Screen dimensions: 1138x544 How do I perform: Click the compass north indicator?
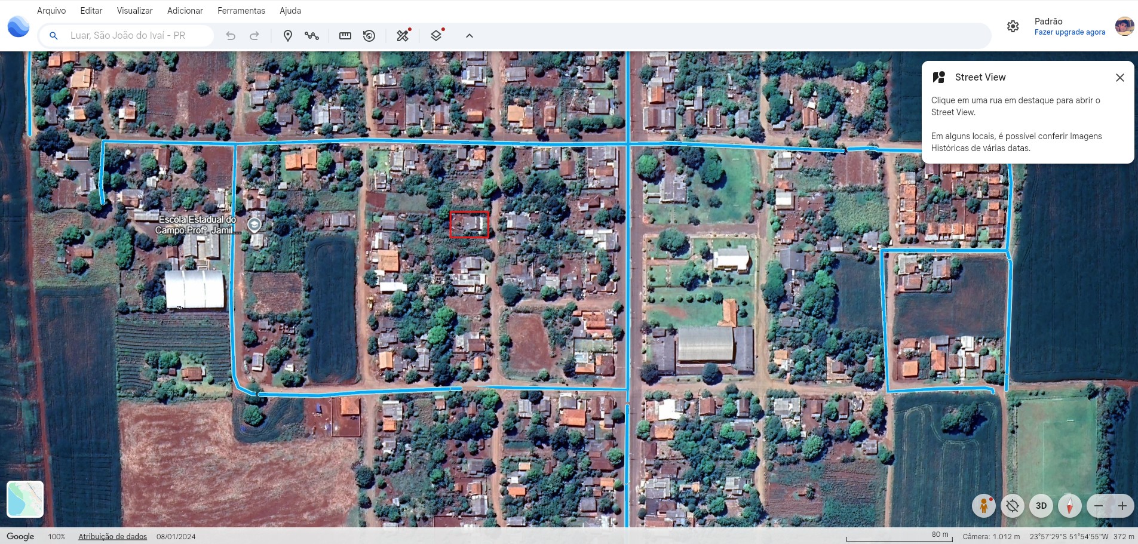pos(1070,506)
